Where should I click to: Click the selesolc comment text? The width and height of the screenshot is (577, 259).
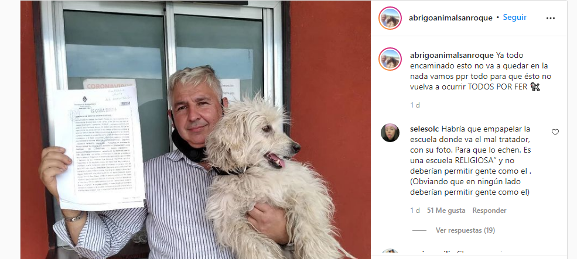471,161
